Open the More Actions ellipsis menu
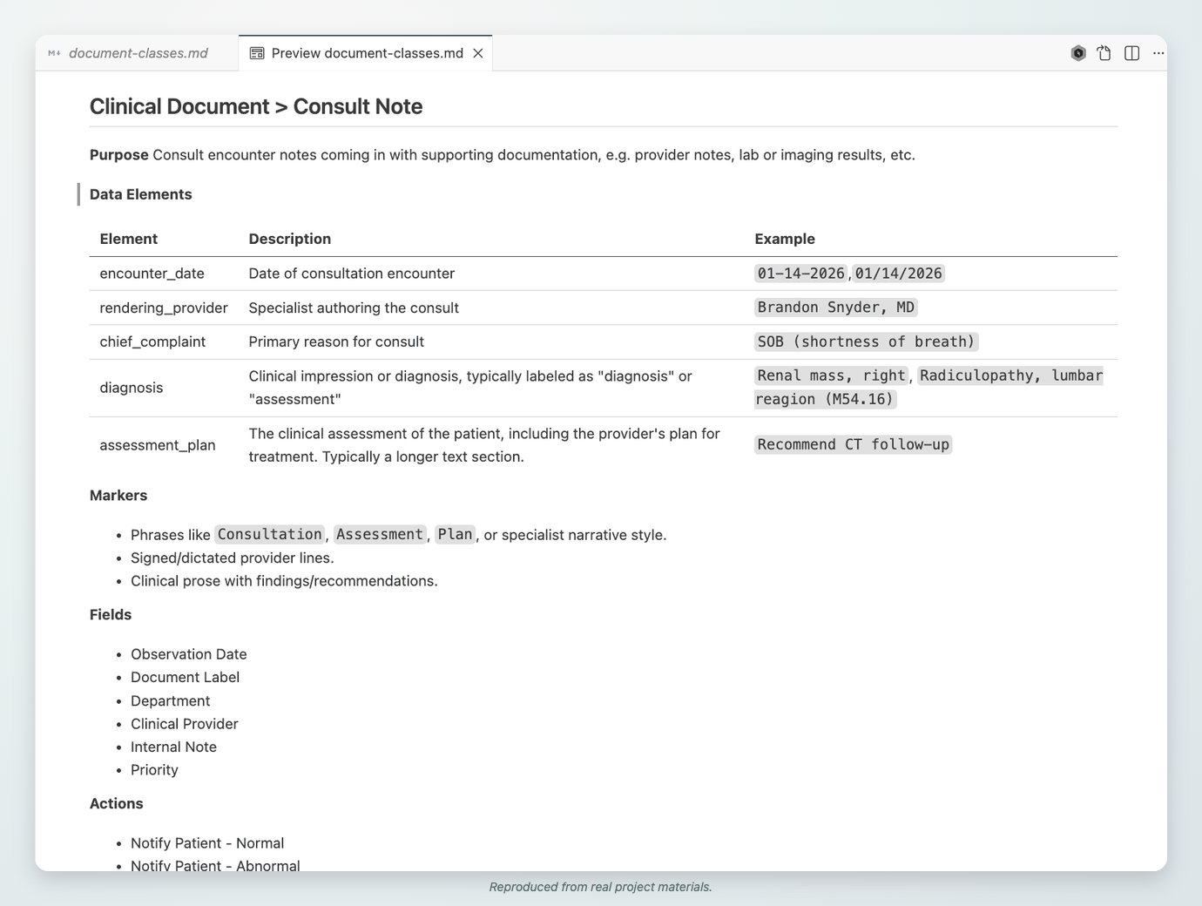This screenshot has width=1202, height=906. coord(1158,53)
